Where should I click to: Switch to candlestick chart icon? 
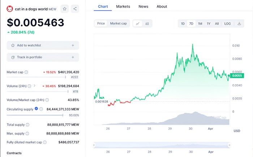click(x=147, y=24)
